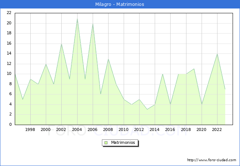Click the 1998 x-axis year label

pyautogui.click(x=30, y=129)
